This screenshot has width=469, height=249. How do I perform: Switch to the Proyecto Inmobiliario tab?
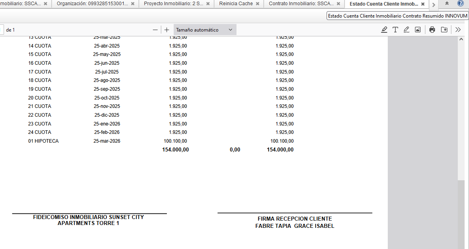173,4
